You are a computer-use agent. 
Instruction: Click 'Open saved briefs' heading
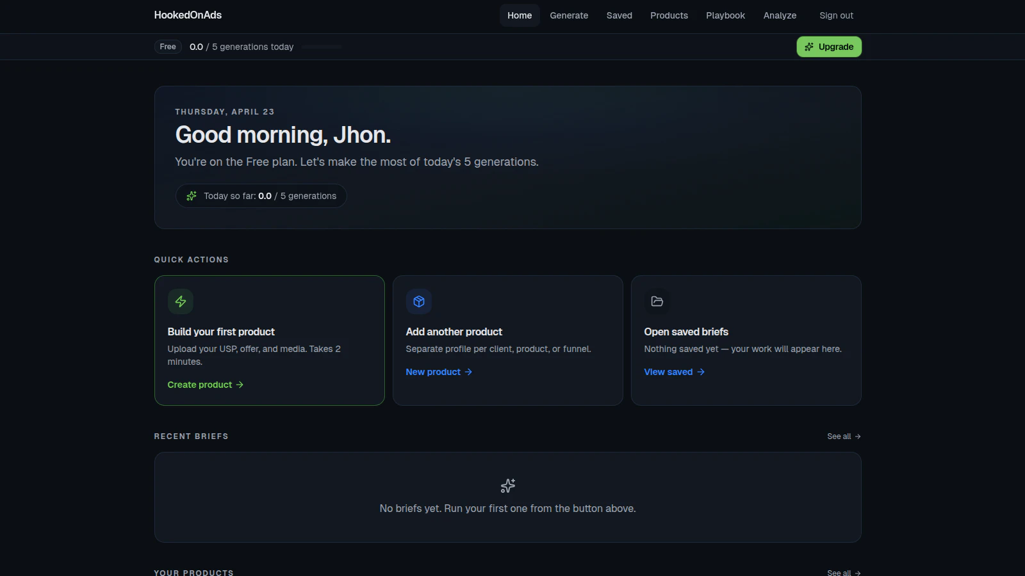coord(686,332)
